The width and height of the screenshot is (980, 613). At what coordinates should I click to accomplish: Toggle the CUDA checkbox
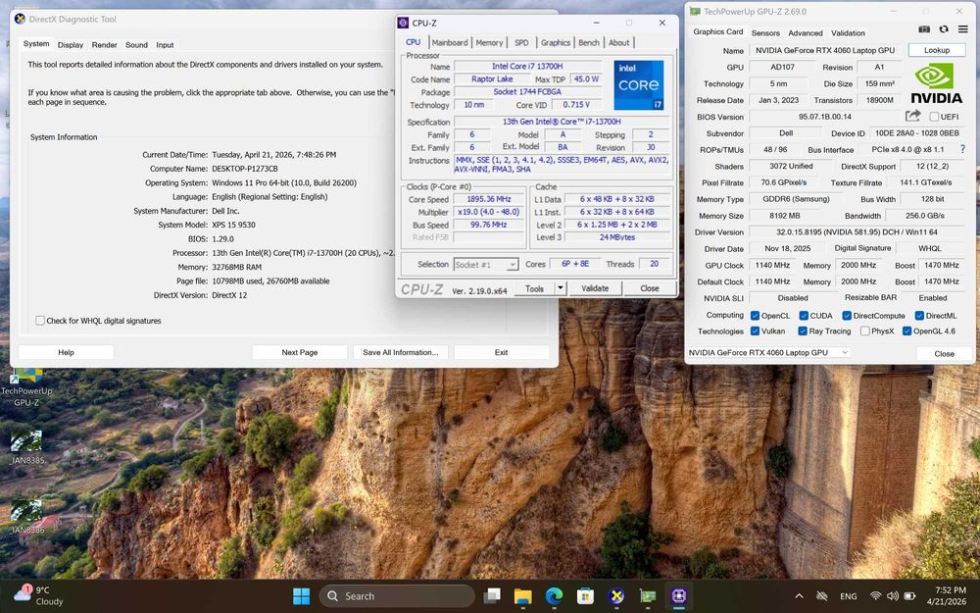coord(804,315)
